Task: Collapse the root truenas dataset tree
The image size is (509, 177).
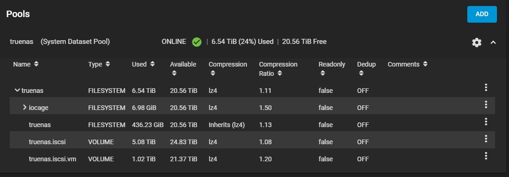Action: 17,90
